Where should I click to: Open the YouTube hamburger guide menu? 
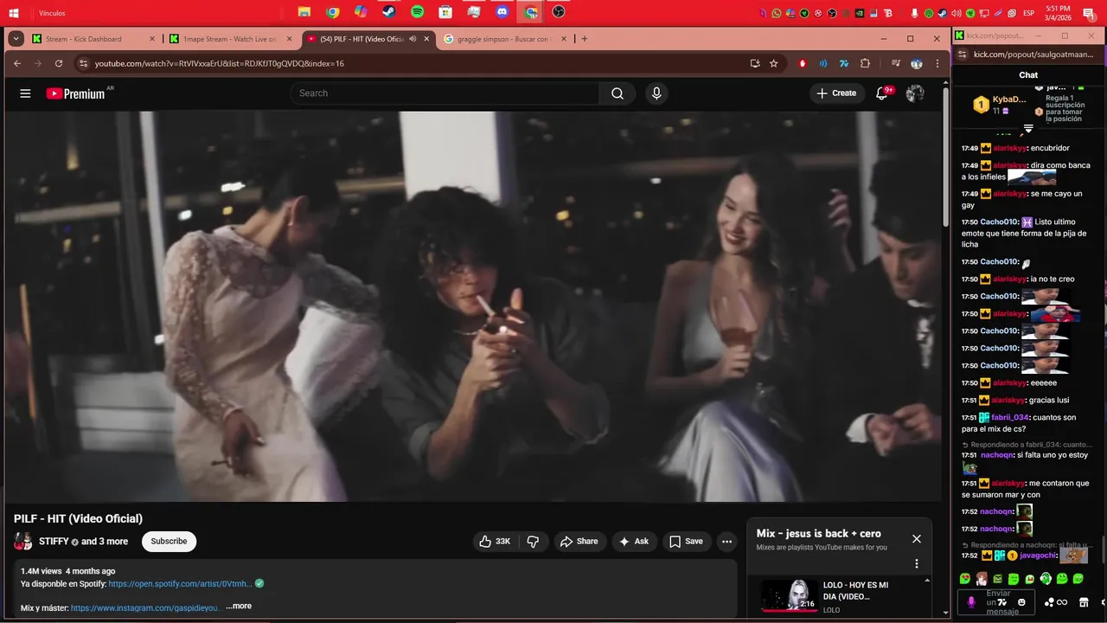pyautogui.click(x=25, y=93)
